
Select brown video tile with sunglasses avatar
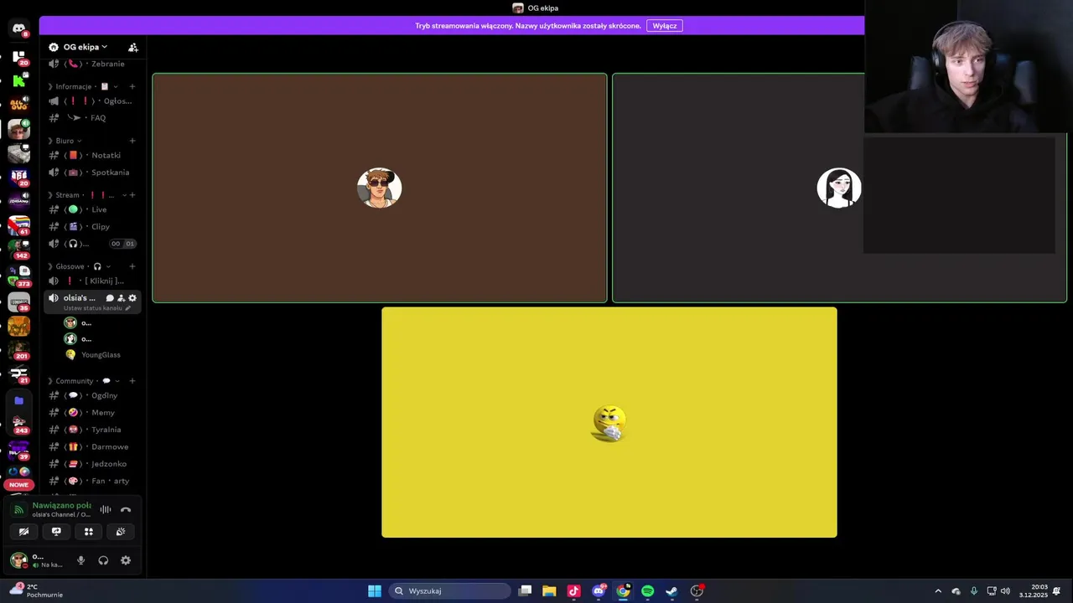click(x=380, y=188)
